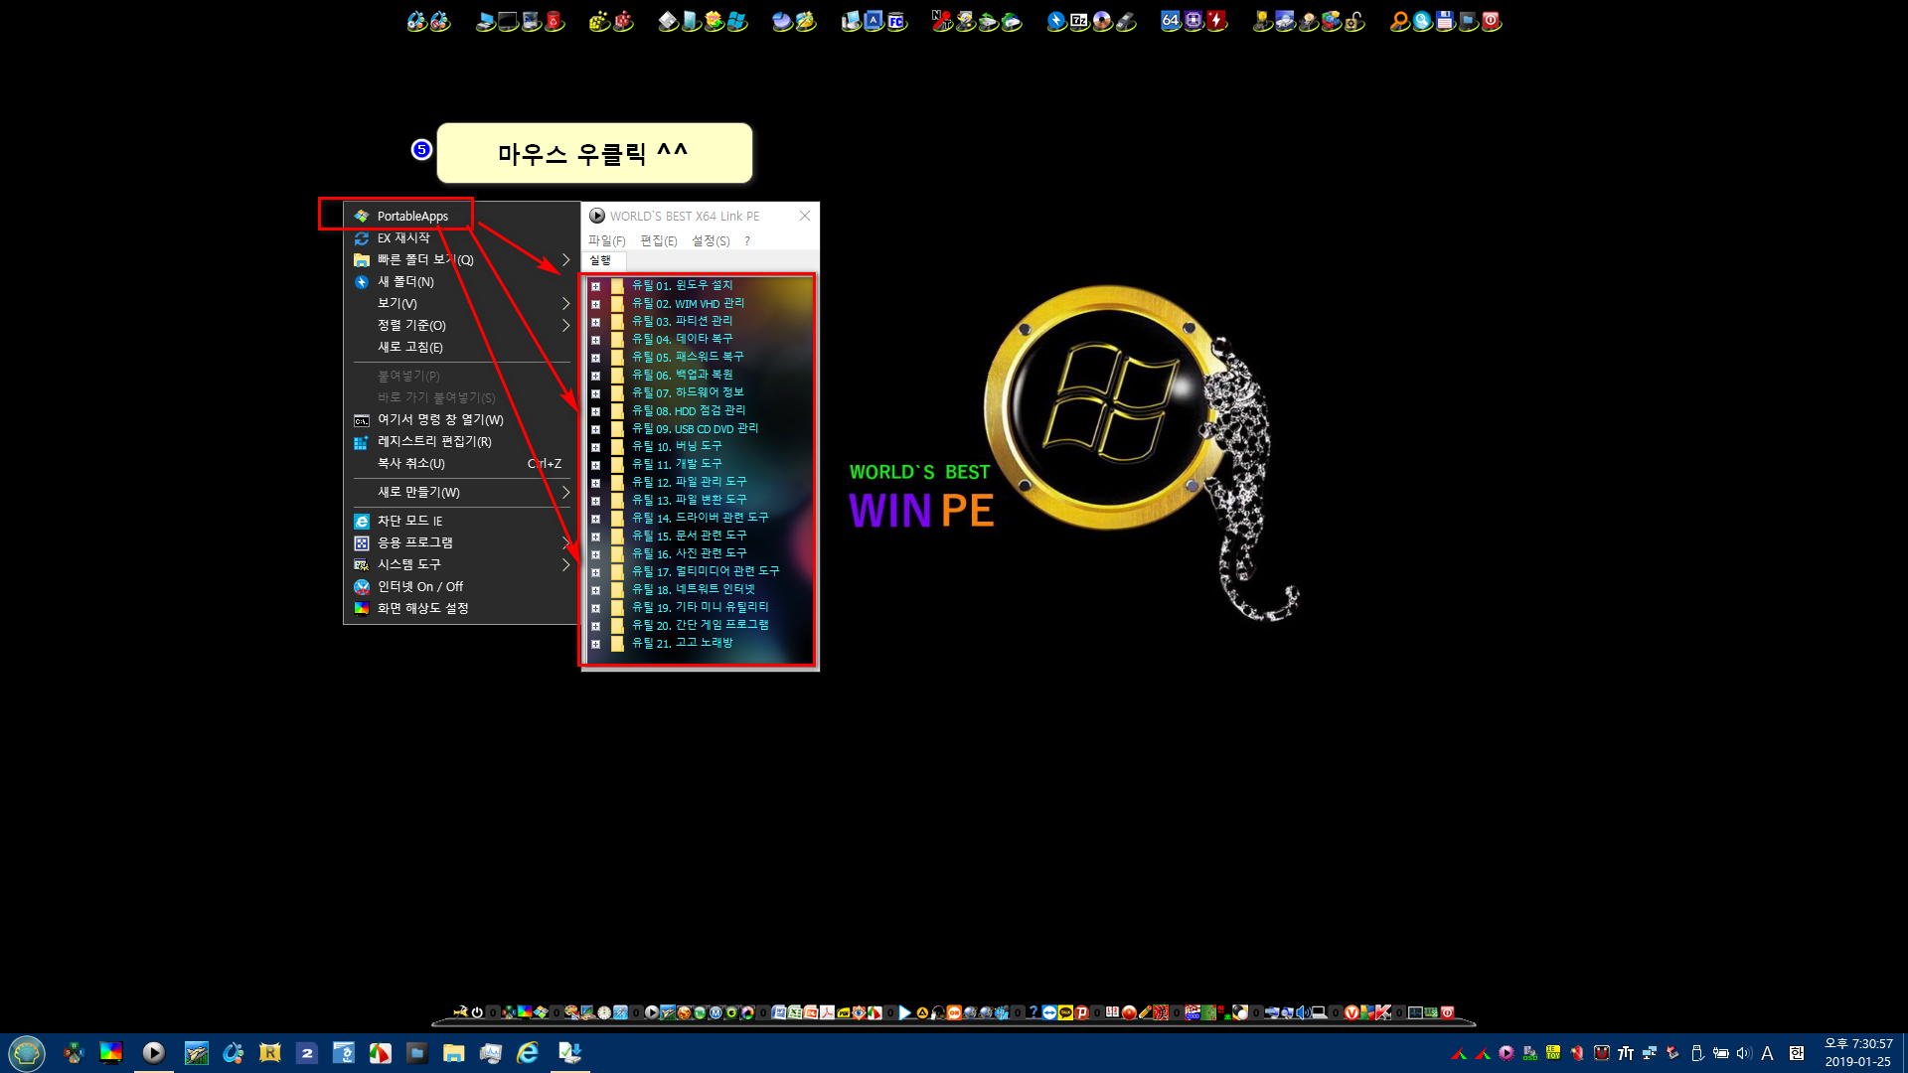Click the floppy disk save icon in top launcher

(x=1444, y=21)
